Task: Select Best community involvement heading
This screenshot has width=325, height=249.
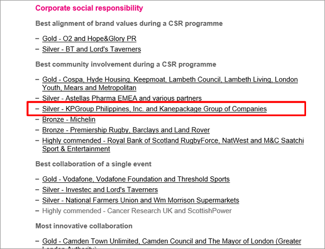Action: (126, 65)
